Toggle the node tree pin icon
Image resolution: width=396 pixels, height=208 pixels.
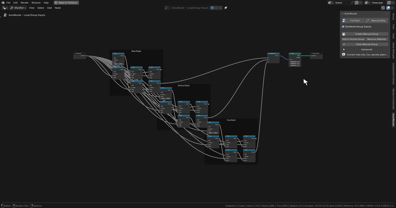click(x=226, y=8)
